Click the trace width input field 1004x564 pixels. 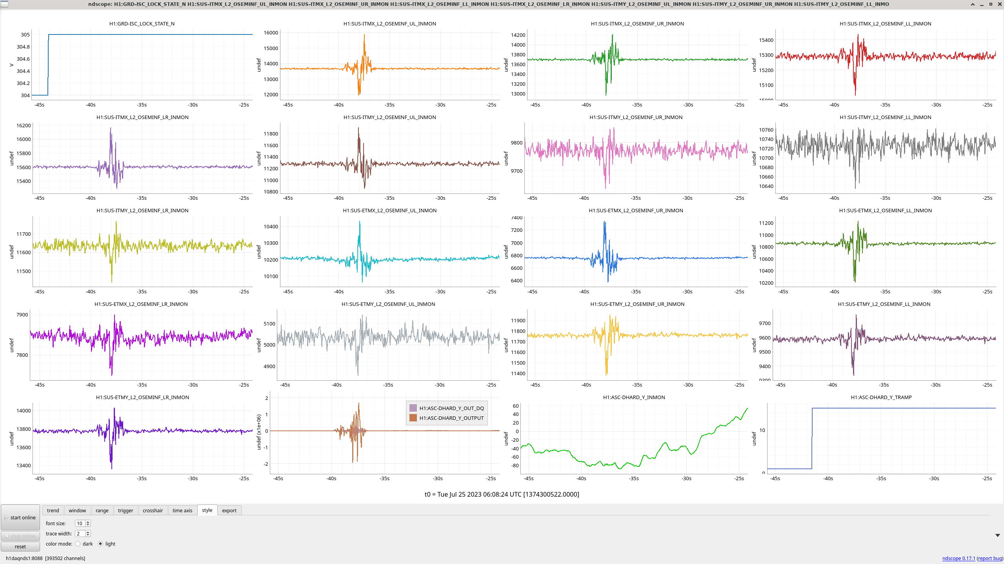point(80,533)
